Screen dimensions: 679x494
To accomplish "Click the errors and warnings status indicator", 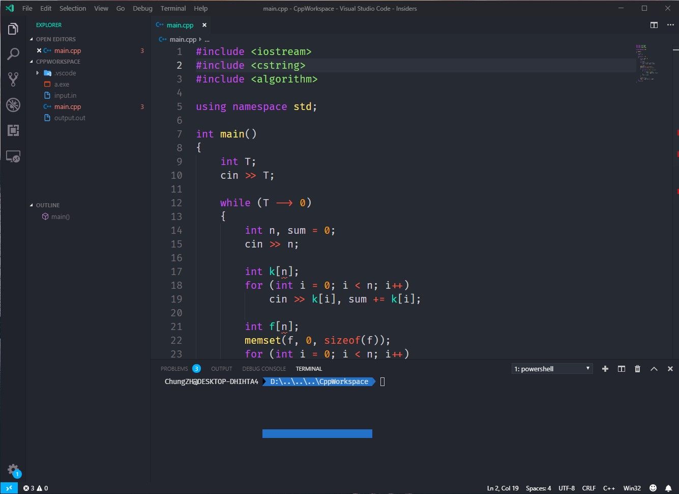I will pos(36,488).
